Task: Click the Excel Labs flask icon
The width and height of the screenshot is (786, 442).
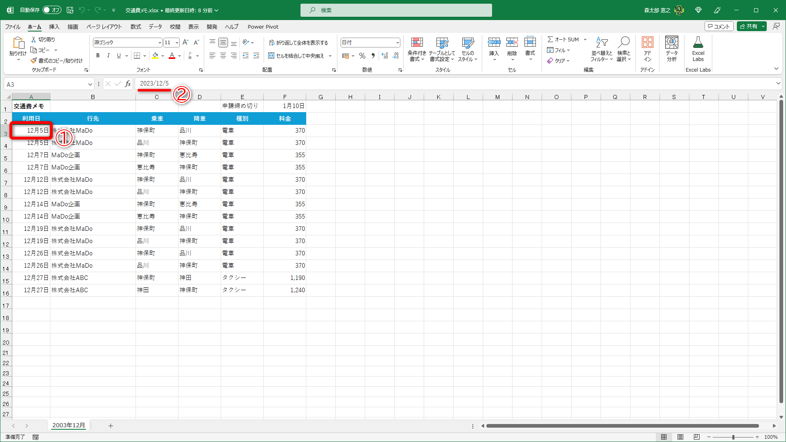Action: [x=698, y=43]
